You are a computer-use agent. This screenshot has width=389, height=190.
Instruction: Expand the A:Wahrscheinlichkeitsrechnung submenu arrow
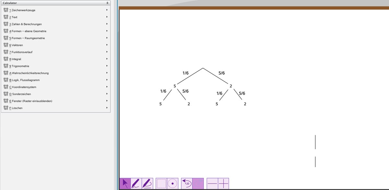point(107,73)
